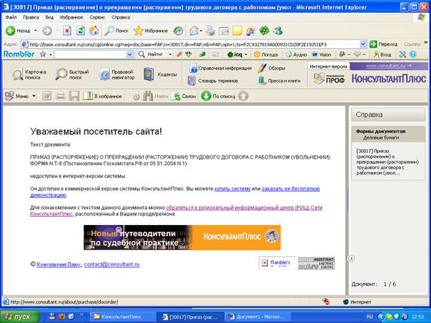Viewport: 431px width, 323px height.
Task: Open the Избранное menu
Action: coord(70,17)
